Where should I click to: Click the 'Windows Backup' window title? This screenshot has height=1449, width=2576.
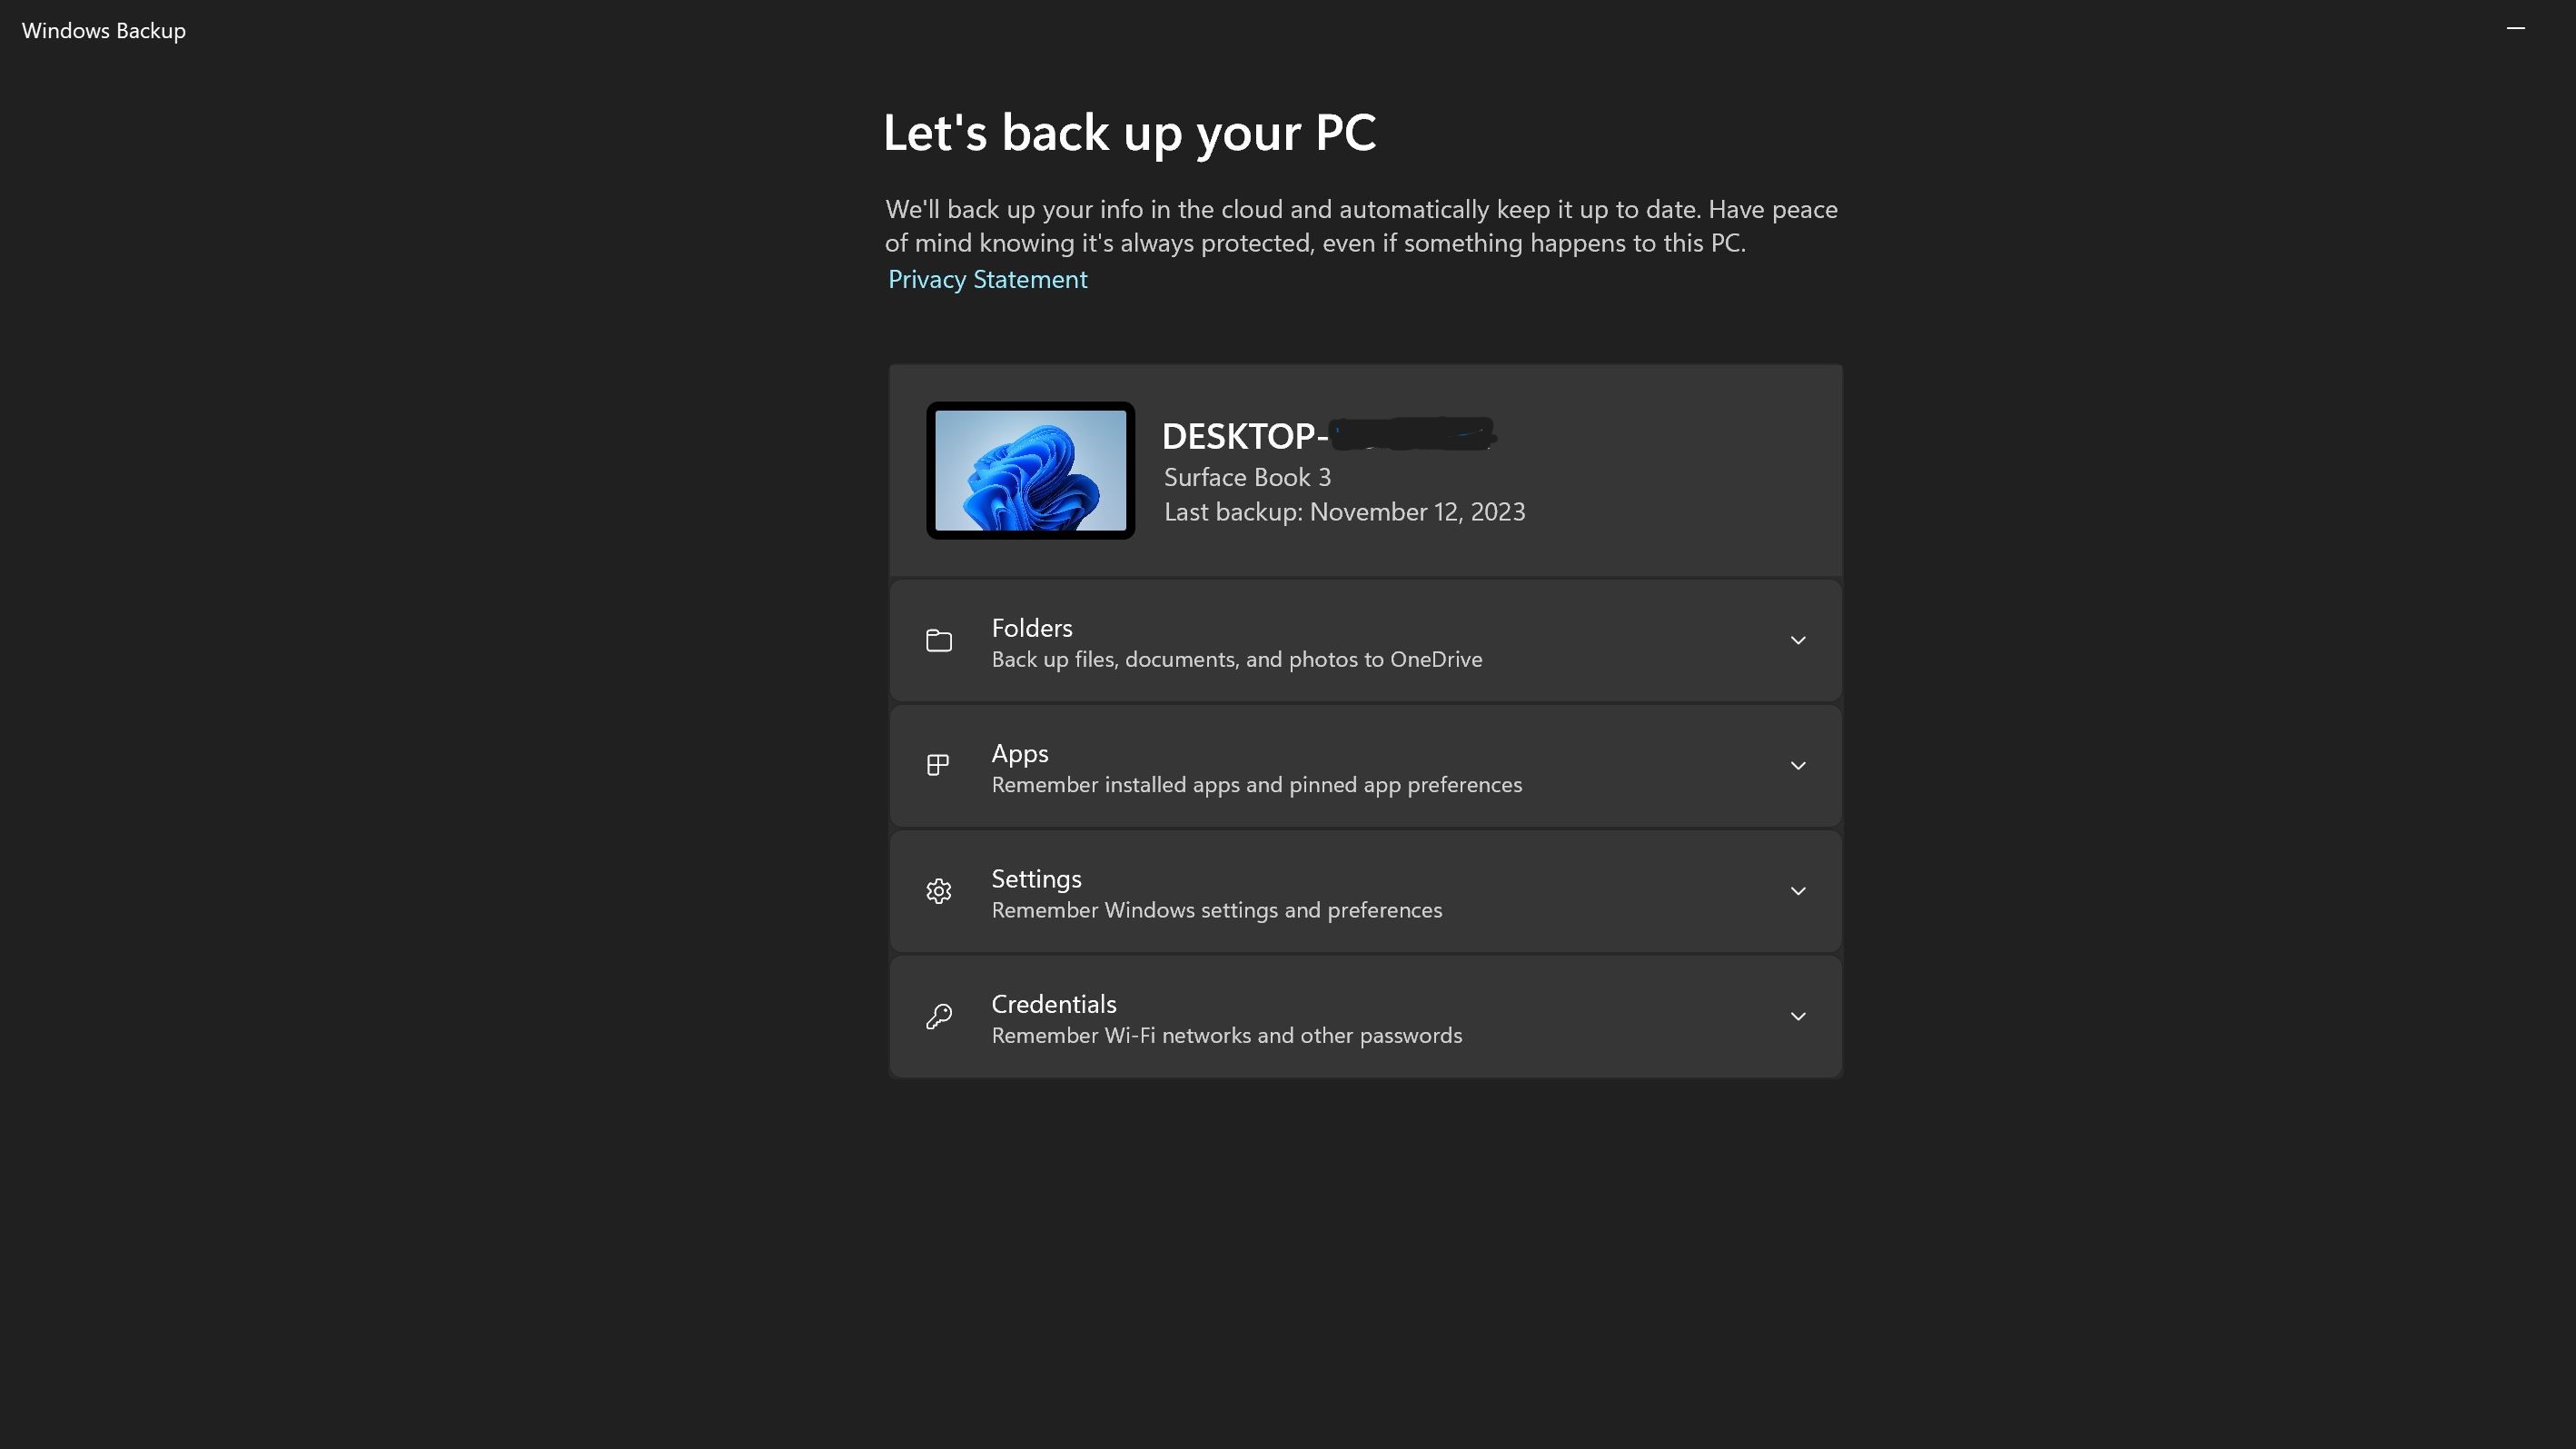(103, 30)
